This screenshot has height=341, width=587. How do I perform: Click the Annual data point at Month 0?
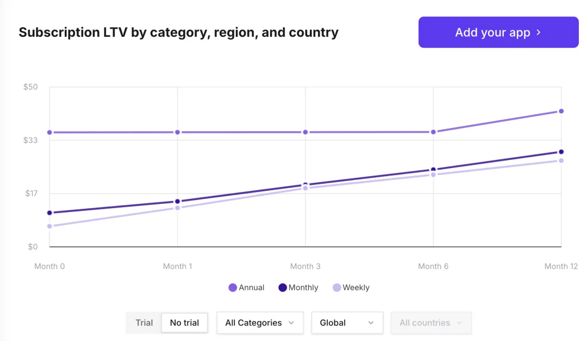pos(49,132)
